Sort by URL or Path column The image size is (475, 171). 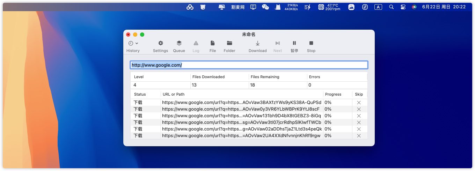coord(242,94)
